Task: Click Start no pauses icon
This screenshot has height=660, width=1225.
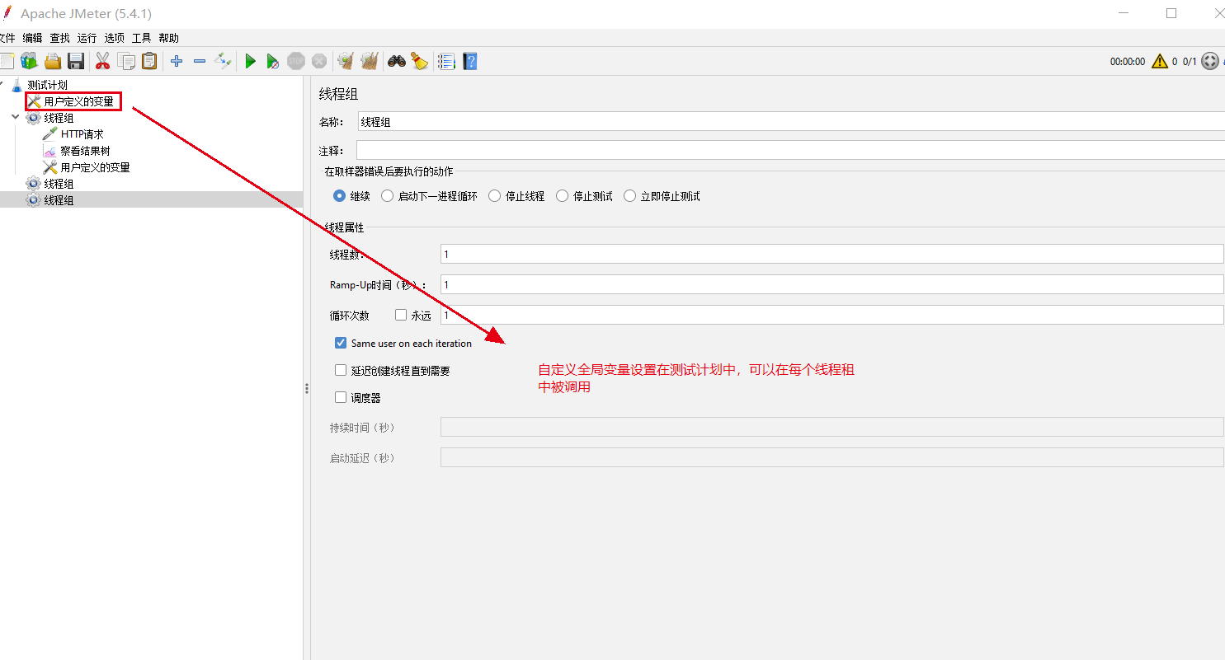Action: tap(273, 61)
